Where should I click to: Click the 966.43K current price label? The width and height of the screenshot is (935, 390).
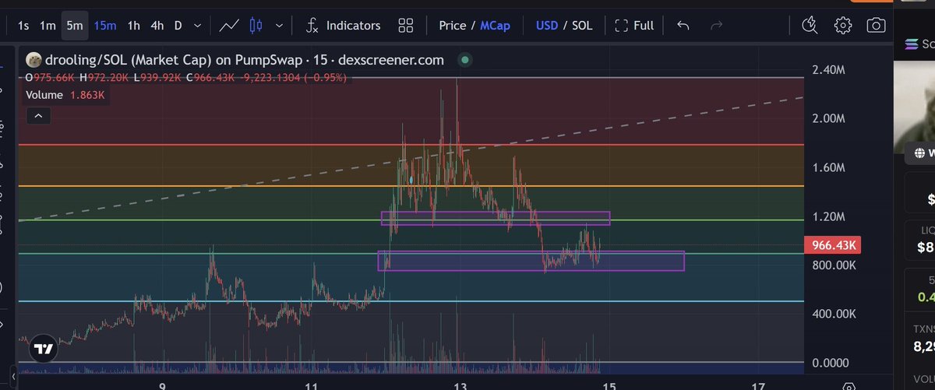(834, 245)
